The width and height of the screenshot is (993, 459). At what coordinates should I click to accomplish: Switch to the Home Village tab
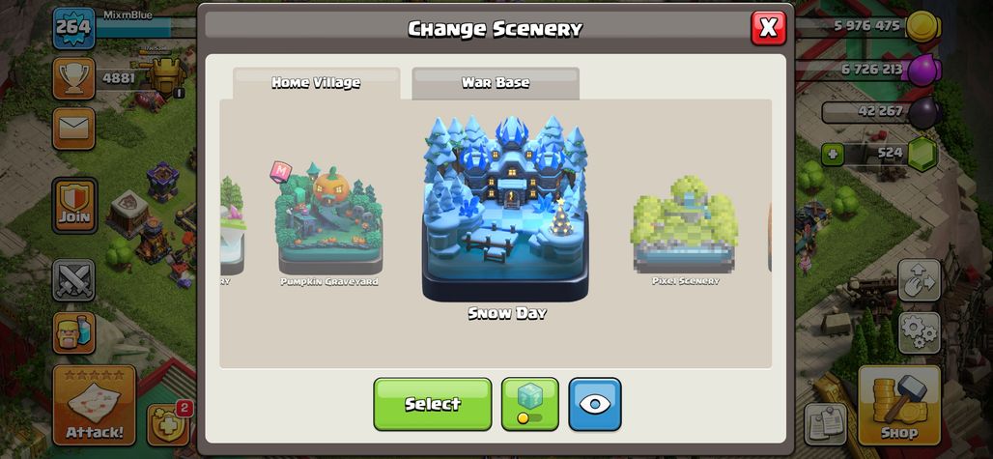316,83
